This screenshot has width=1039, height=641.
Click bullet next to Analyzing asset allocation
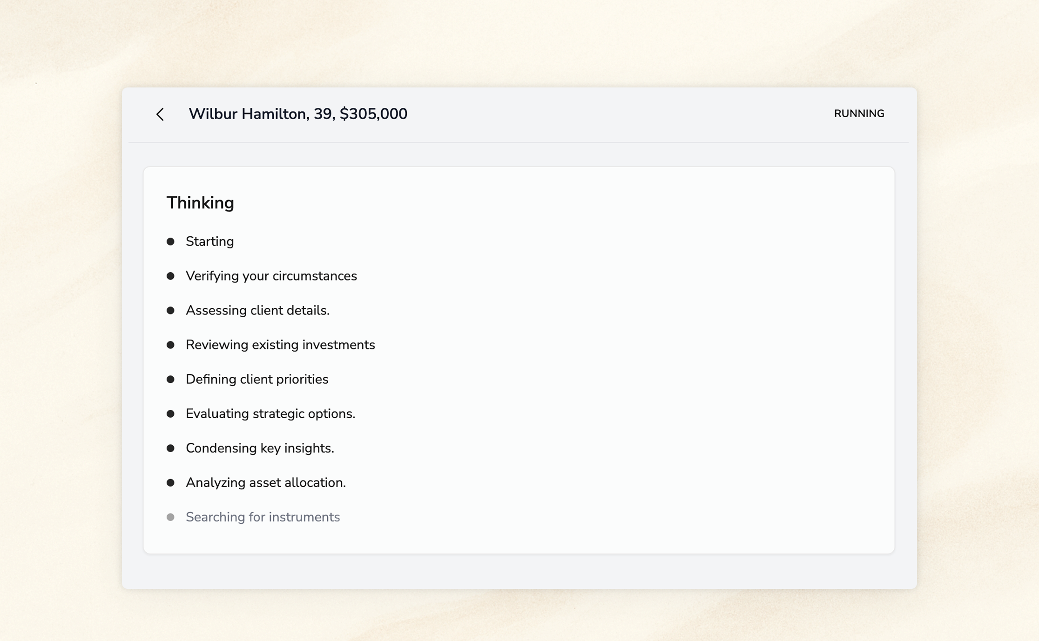pos(170,482)
